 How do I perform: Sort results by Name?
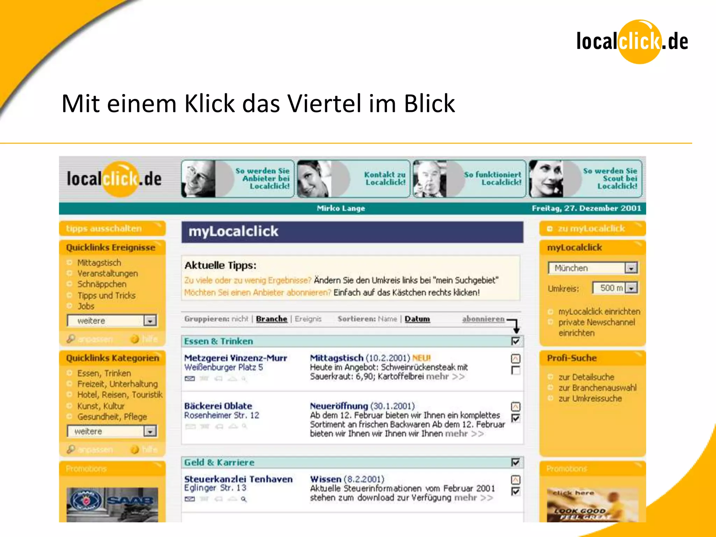click(387, 319)
